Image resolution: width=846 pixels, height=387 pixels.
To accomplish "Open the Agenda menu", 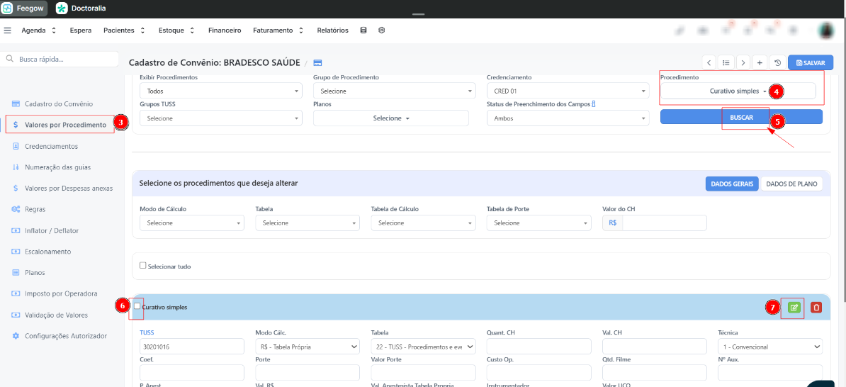I will [38, 30].
